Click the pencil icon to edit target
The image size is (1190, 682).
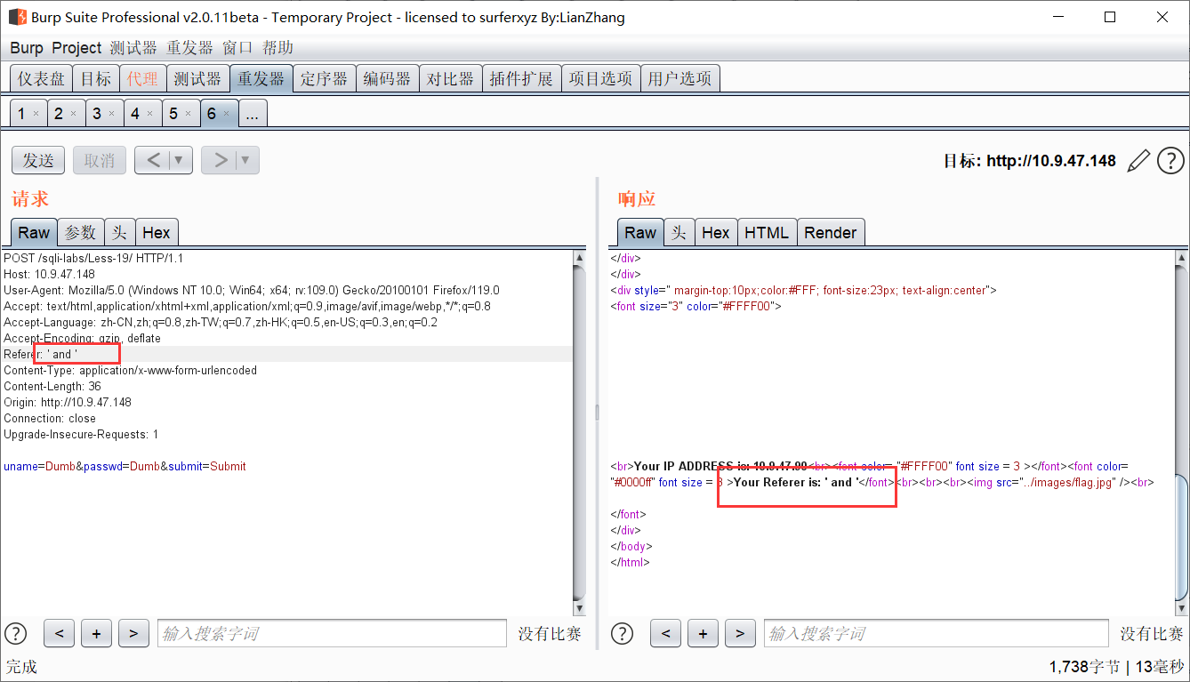1138,160
